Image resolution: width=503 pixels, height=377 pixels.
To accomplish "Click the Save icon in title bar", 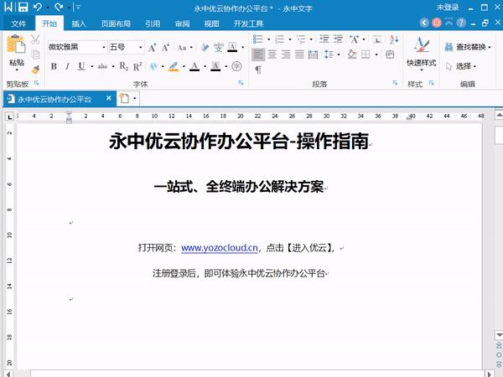I will (23, 7).
